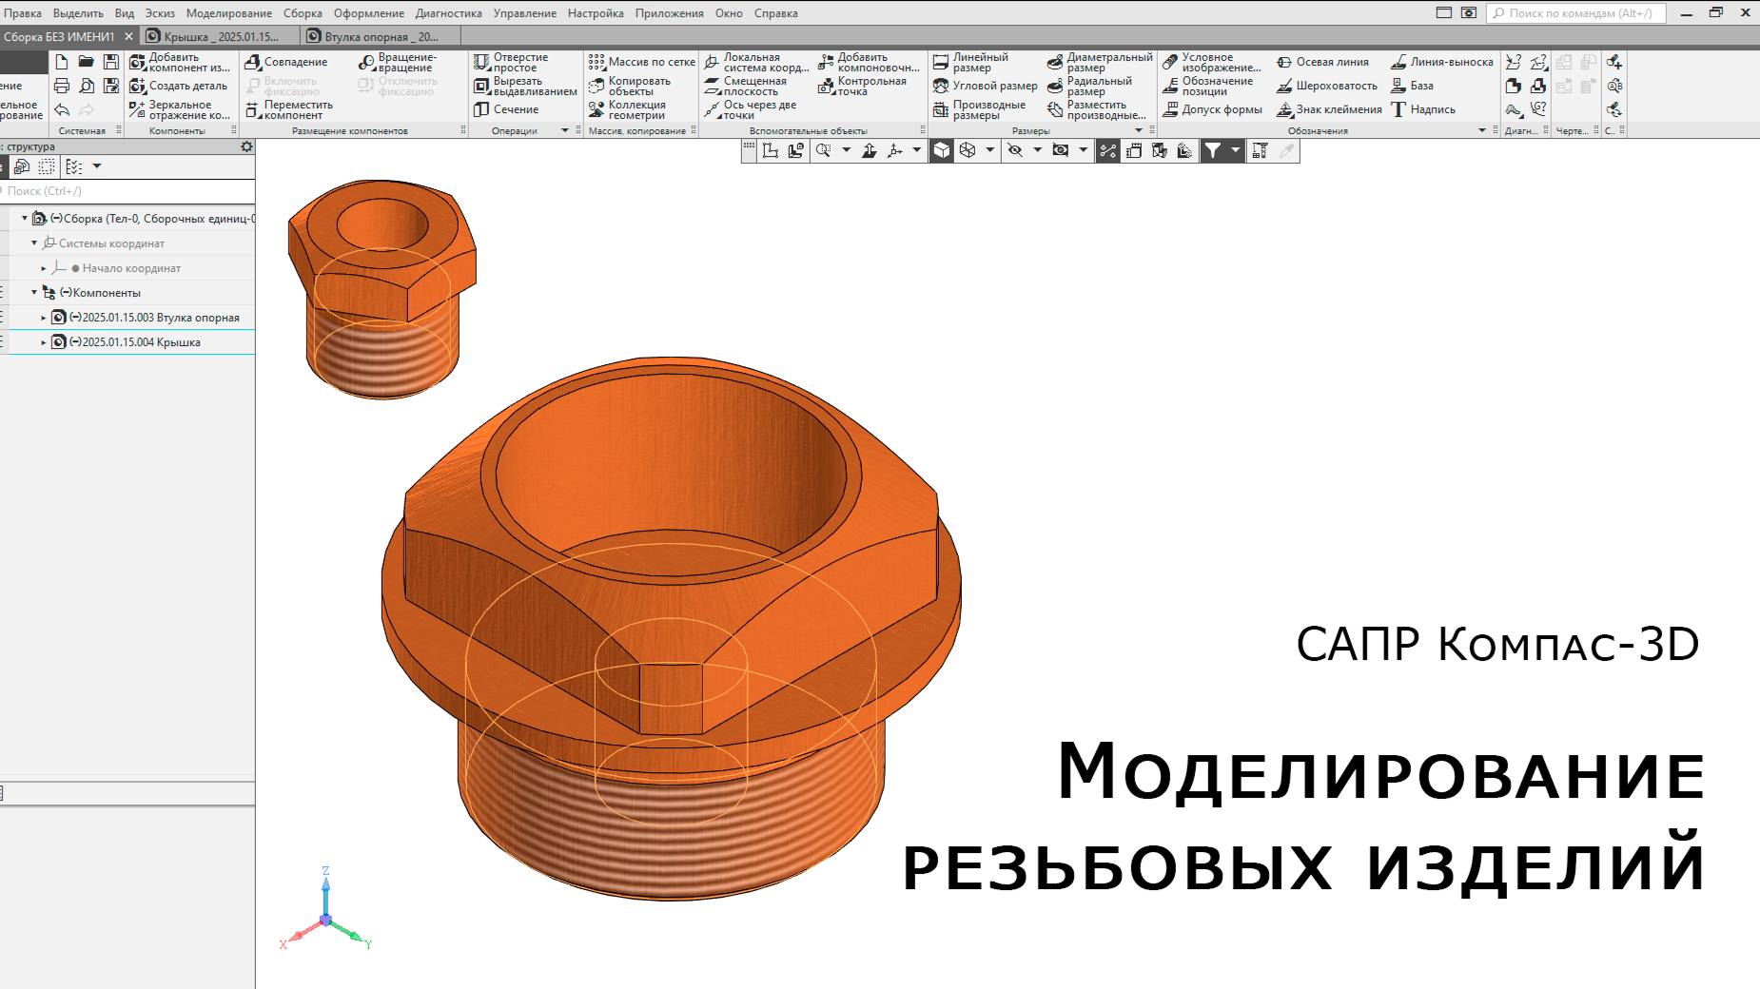Image resolution: width=1760 pixels, height=989 pixels.
Task: Open the orientation dropdown arrow in view toolbar
Action: 915,149
